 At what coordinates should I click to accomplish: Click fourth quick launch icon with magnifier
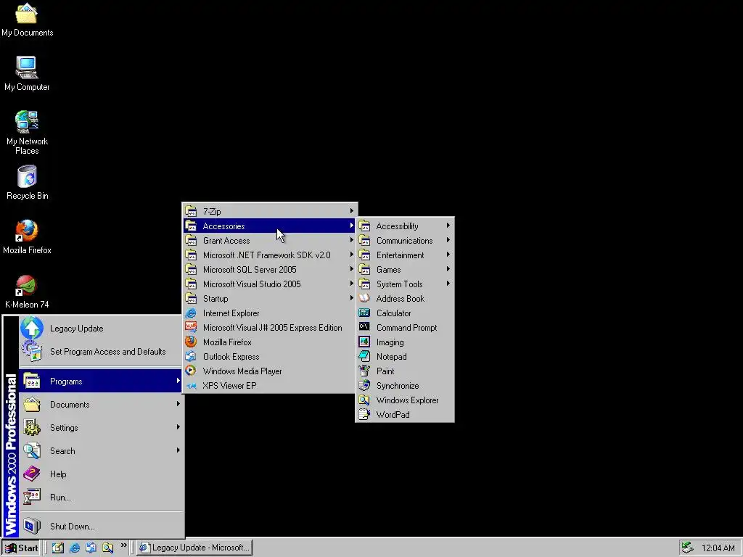[x=107, y=548]
